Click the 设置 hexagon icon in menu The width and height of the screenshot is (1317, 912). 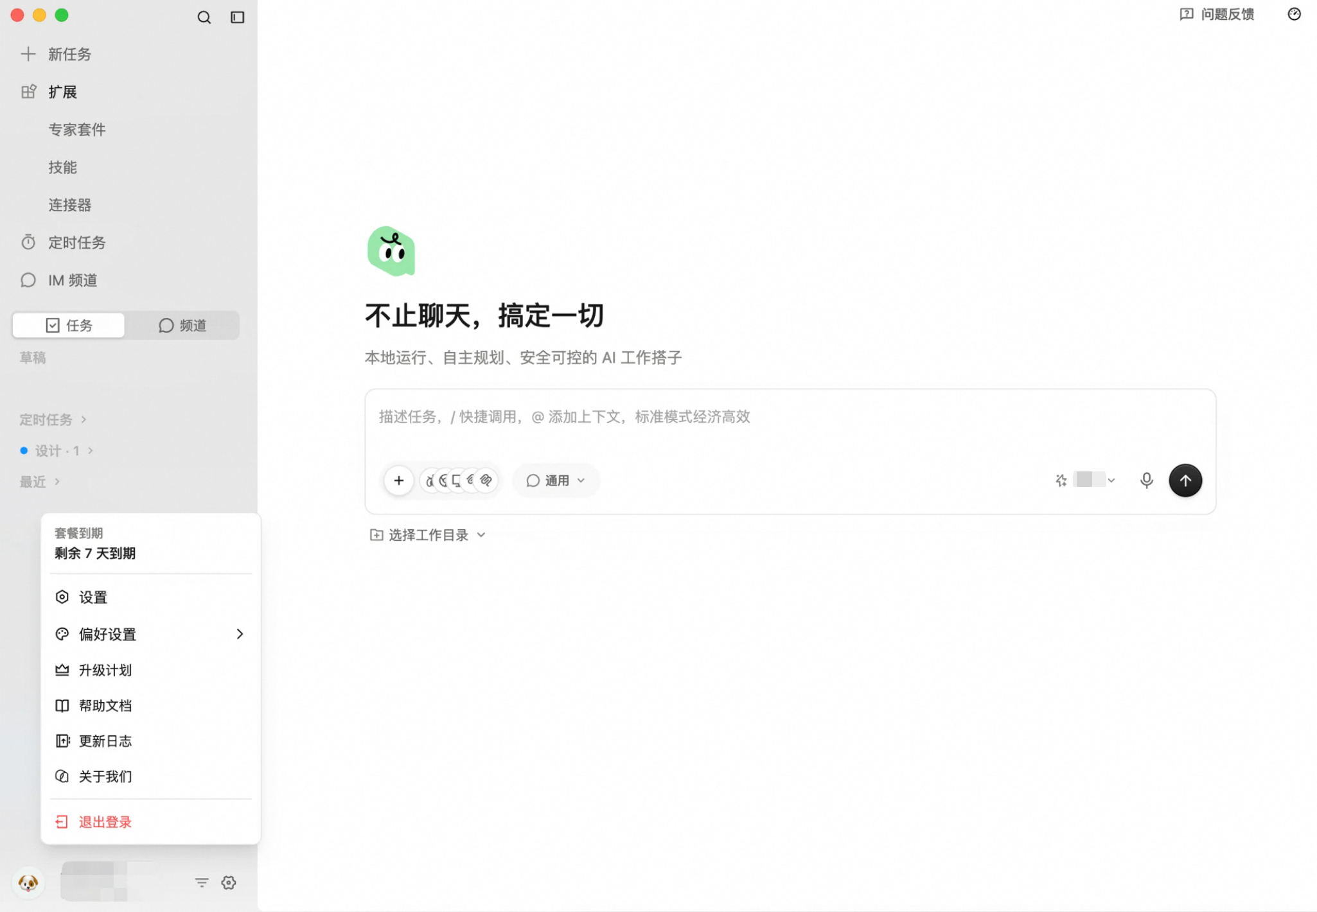[62, 597]
